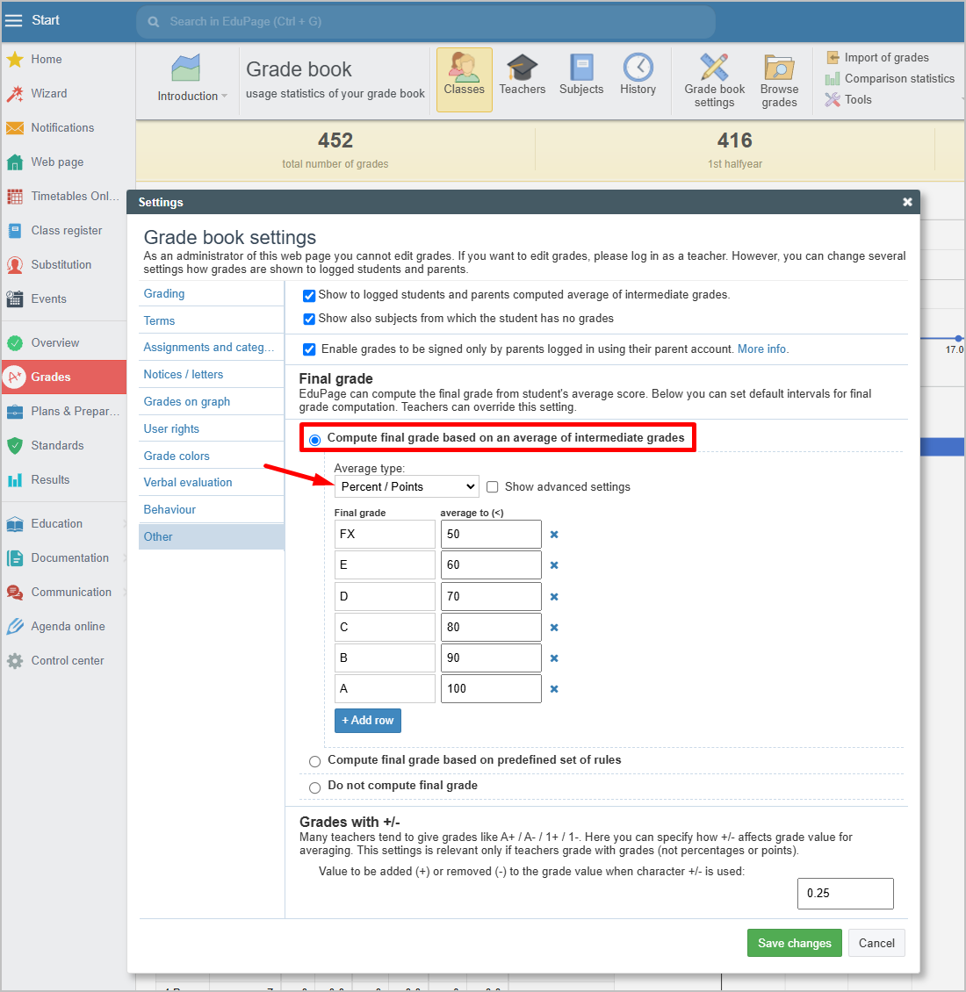Click the Add row button
Image resolution: width=966 pixels, height=992 pixels.
[367, 720]
